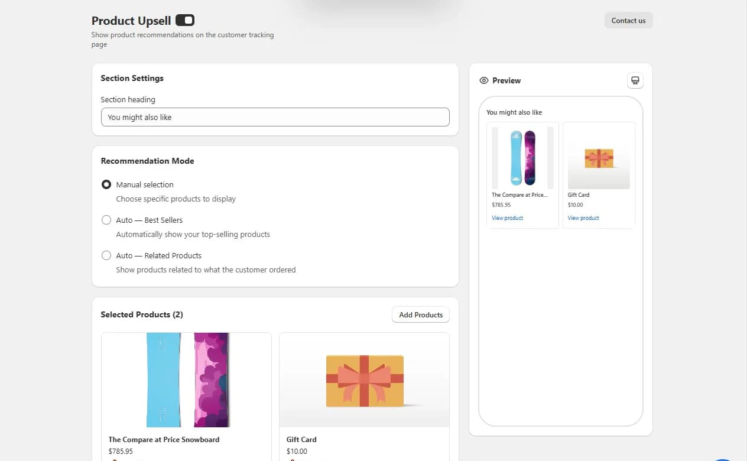Select the Manual selection radio button
747x461 pixels.
click(x=106, y=184)
